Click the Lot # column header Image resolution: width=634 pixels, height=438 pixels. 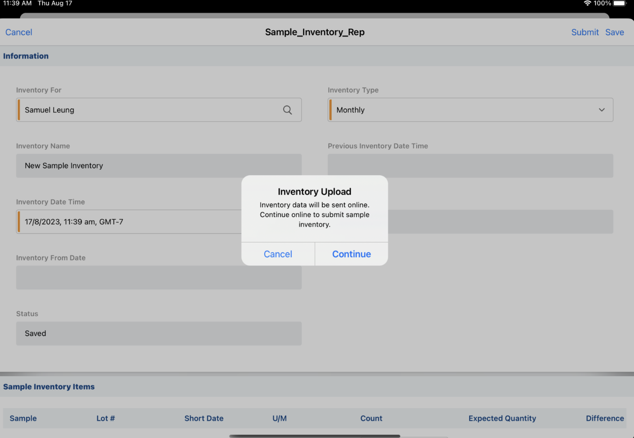pyautogui.click(x=106, y=418)
